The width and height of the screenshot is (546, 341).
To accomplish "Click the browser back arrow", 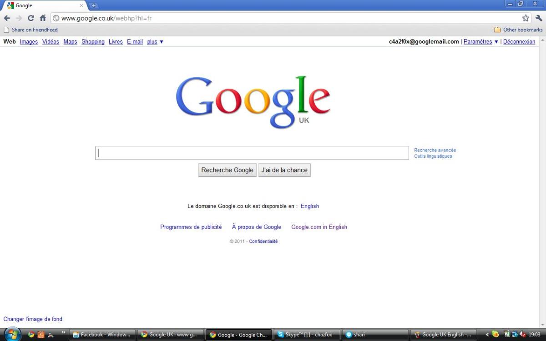I will (x=7, y=18).
